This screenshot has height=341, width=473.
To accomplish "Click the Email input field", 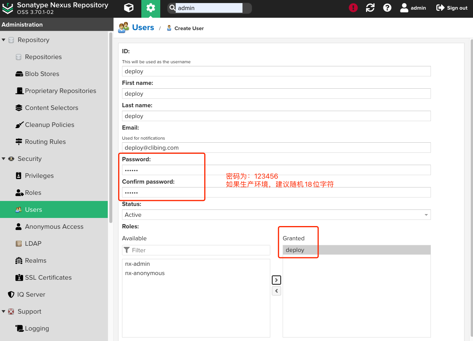I will click(x=276, y=148).
